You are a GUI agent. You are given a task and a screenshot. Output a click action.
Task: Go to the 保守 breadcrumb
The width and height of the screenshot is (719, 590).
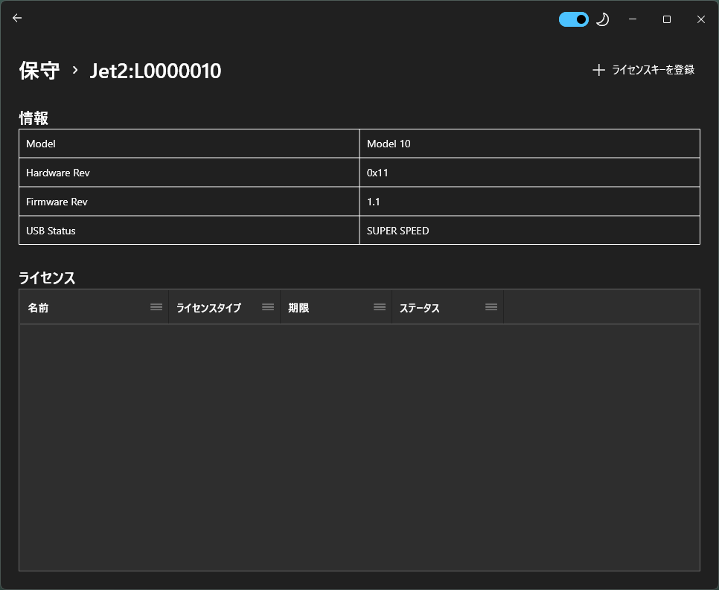click(x=39, y=71)
